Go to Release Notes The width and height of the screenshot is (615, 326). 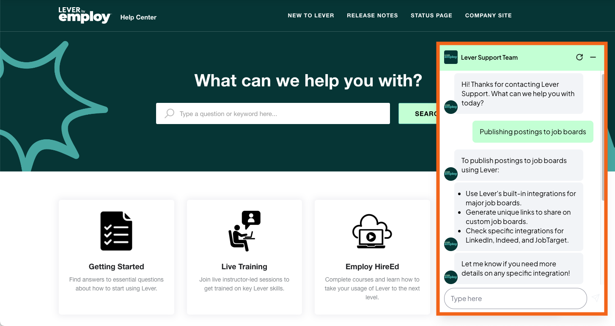372,15
